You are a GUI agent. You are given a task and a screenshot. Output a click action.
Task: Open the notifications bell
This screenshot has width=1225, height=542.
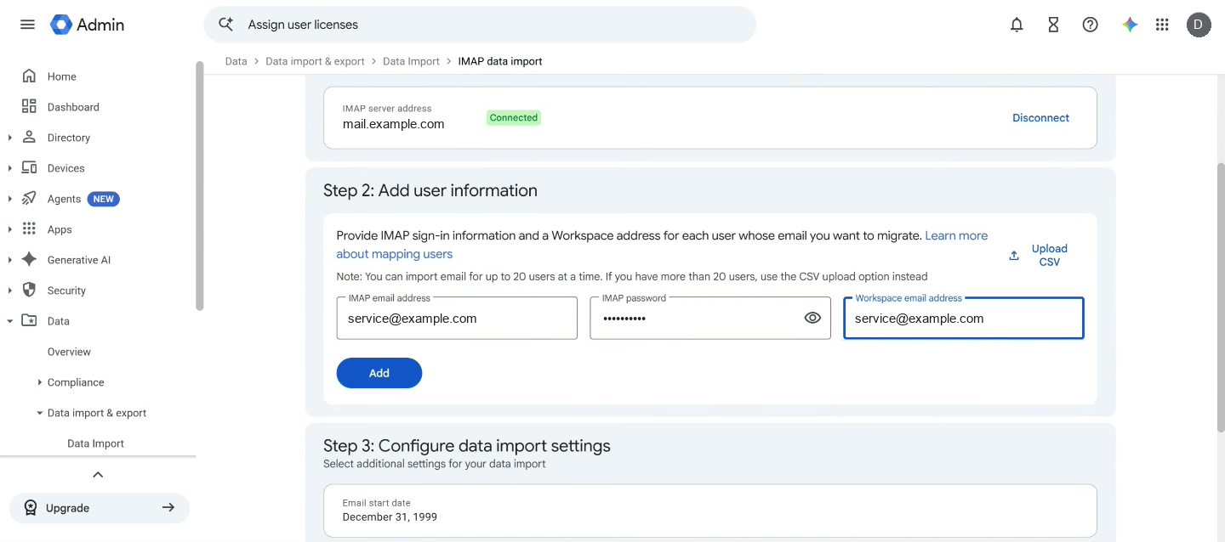(x=1017, y=25)
